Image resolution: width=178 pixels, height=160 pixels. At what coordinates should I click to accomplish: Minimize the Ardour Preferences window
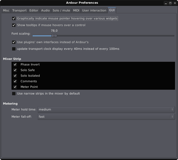166,3
